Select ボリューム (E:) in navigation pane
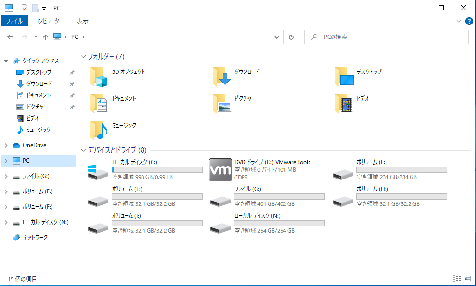Screen dimensions: 476x286 click(x=38, y=191)
